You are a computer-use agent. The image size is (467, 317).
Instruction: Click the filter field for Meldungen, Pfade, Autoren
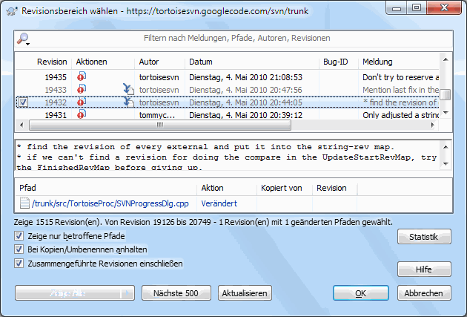tap(236, 38)
